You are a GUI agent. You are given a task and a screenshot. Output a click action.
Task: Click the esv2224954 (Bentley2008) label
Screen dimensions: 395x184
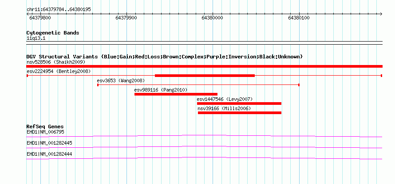pos(59,71)
